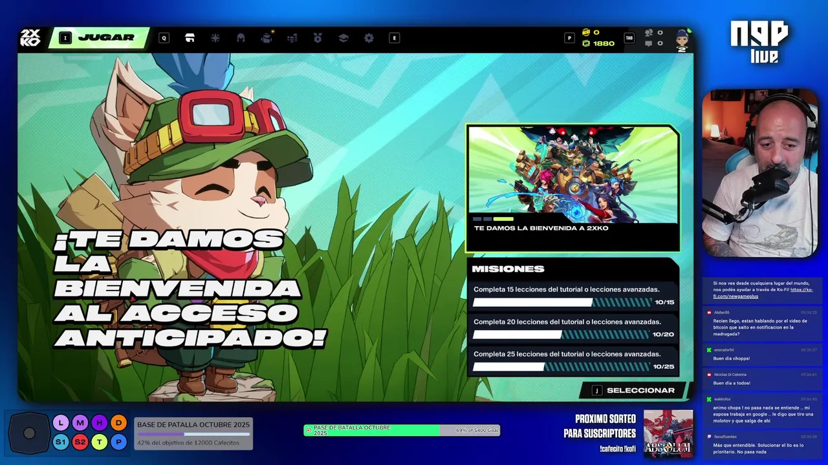Screen dimensions: 828x465
Task: Click the wakkofox chat message
Action: 762,410
